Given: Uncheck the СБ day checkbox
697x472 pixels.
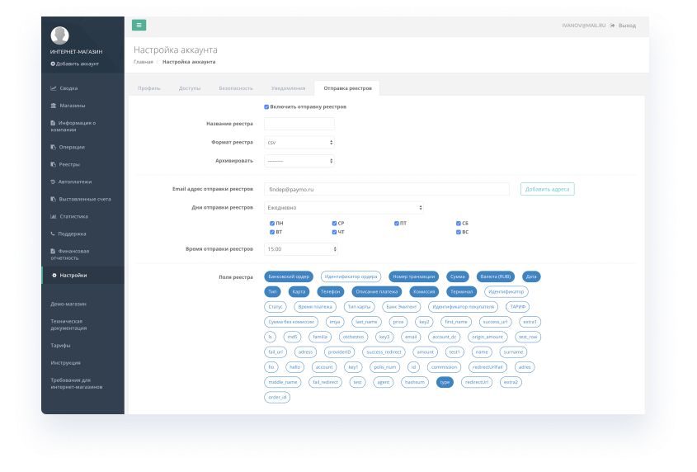Looking at the screenshot, I should pos(459,224).
